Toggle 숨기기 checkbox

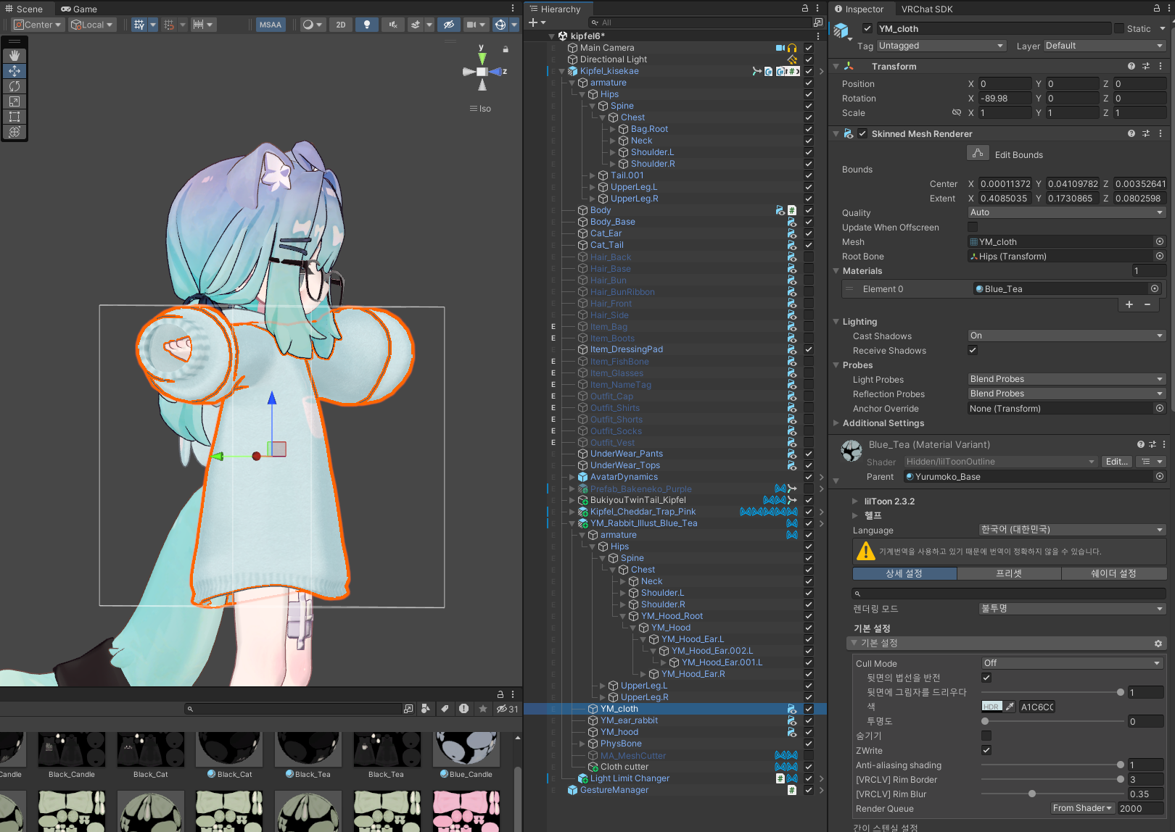[x=986, y=736]
